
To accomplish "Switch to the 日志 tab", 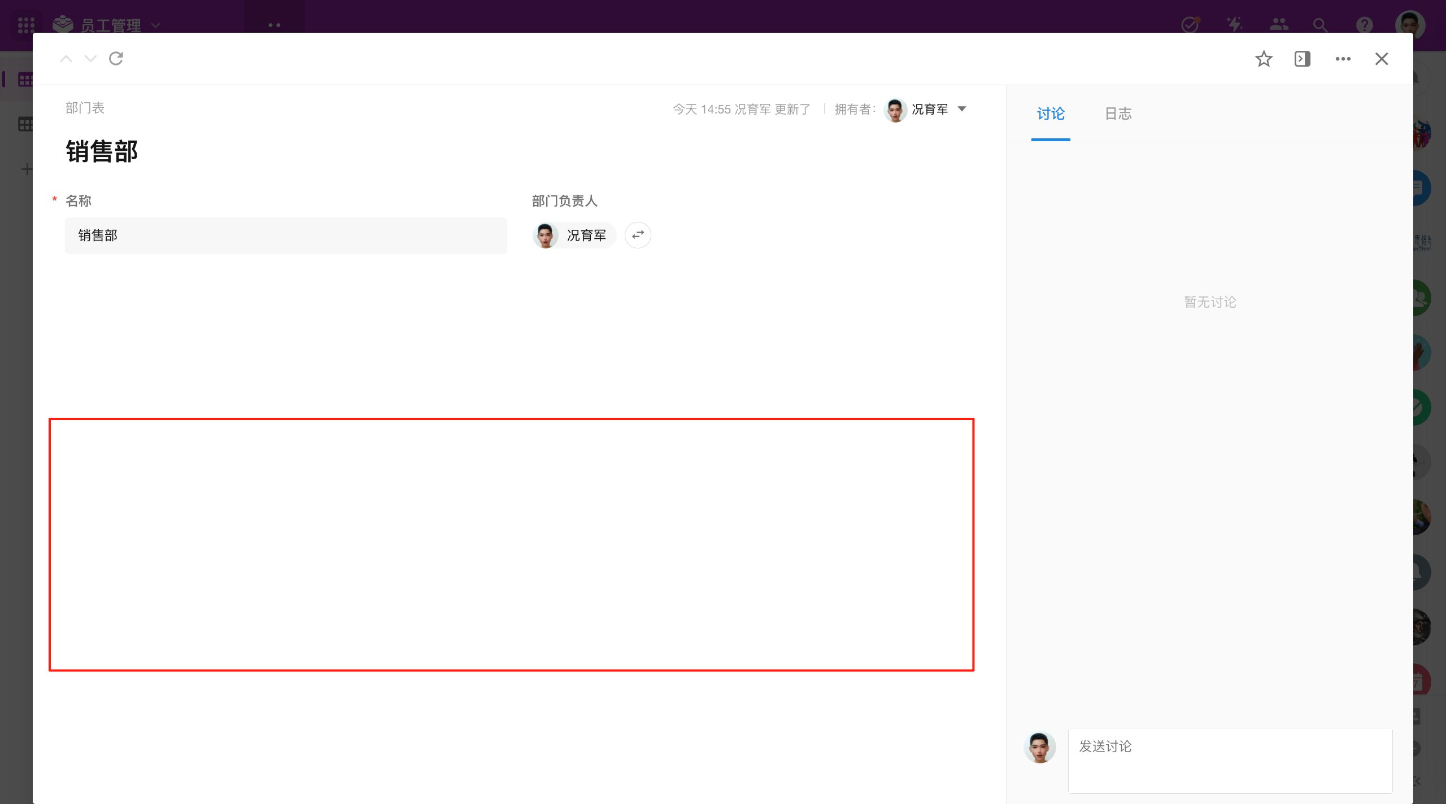I will point(1118,114).
